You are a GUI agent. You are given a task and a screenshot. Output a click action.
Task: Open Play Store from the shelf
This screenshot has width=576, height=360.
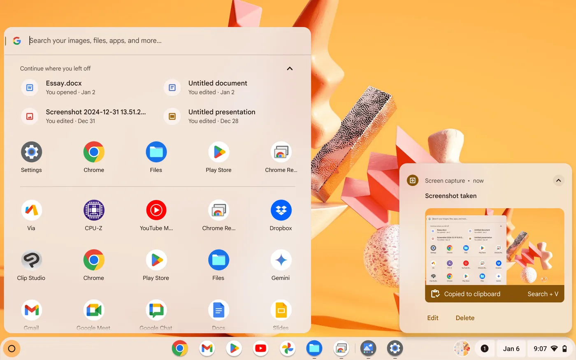point(234,348)
